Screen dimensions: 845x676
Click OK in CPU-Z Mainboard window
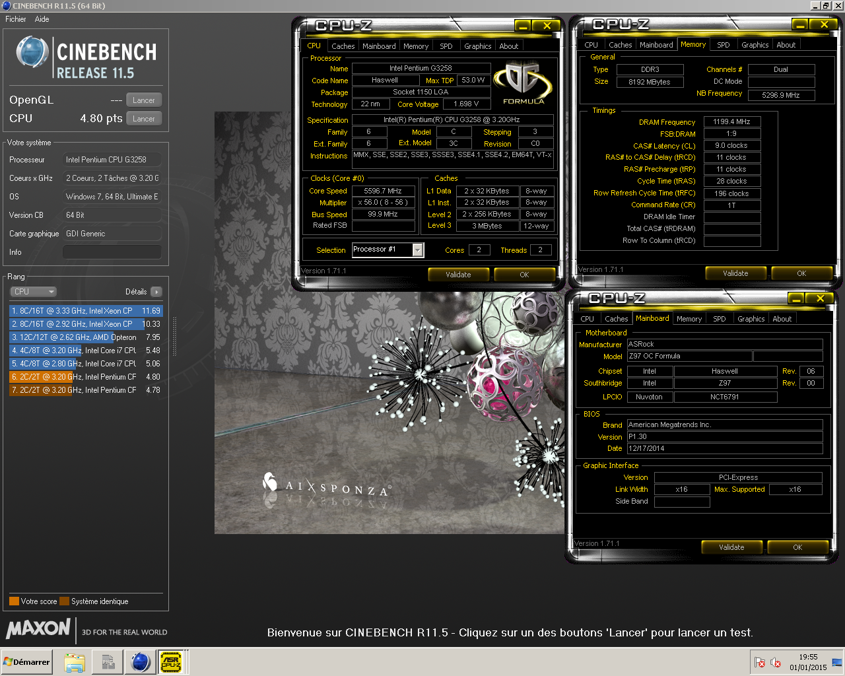[x=797, y=547]
